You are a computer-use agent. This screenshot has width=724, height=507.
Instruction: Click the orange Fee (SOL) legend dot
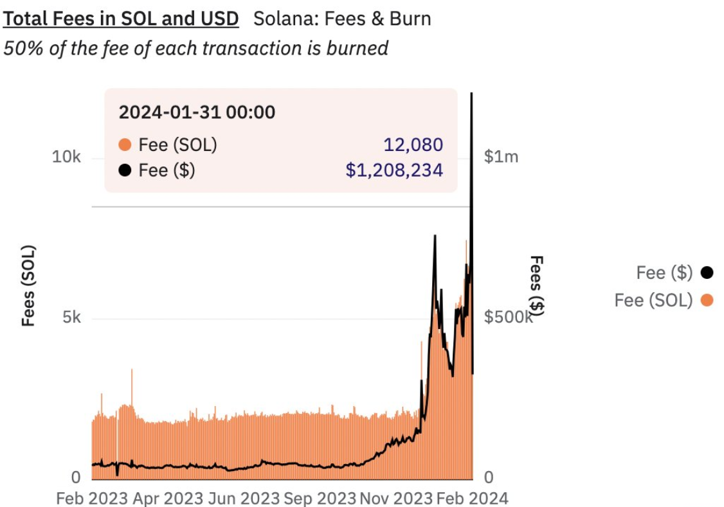(707, 300)
